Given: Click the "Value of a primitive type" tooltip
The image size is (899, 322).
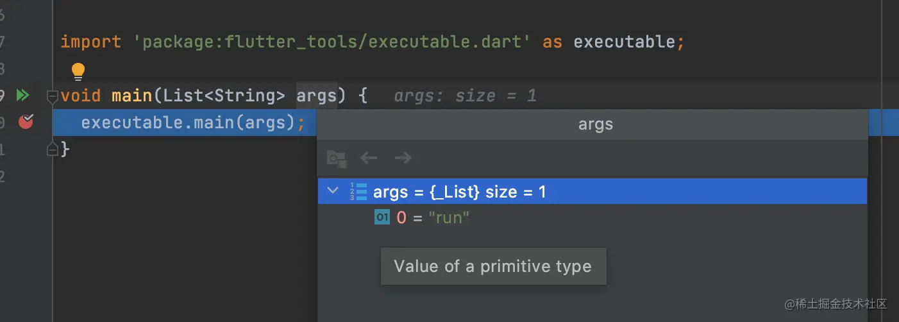Looking at the screenshot, I should coord(493,266).
